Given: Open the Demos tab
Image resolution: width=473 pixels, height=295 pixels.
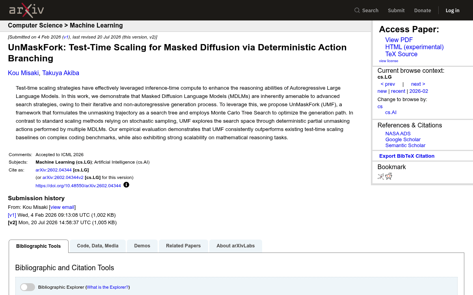Looking at the screenshot, I should [142, 246].
